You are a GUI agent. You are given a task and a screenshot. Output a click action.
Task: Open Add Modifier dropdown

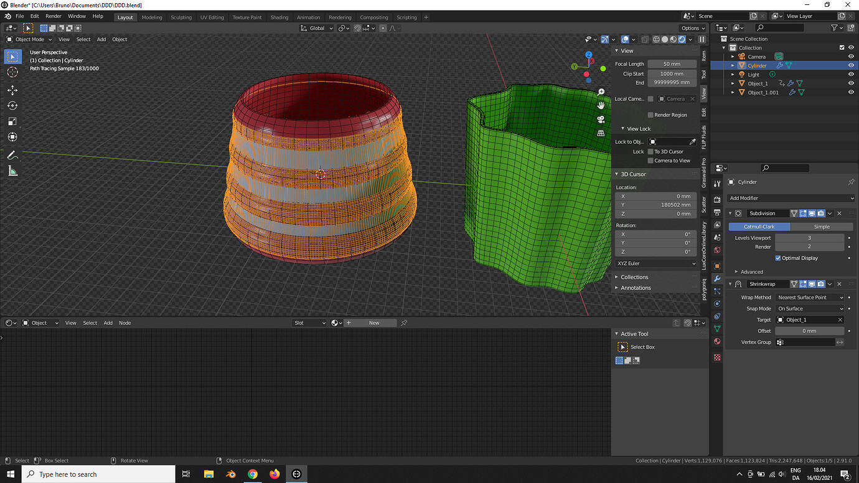pos(791,198)
